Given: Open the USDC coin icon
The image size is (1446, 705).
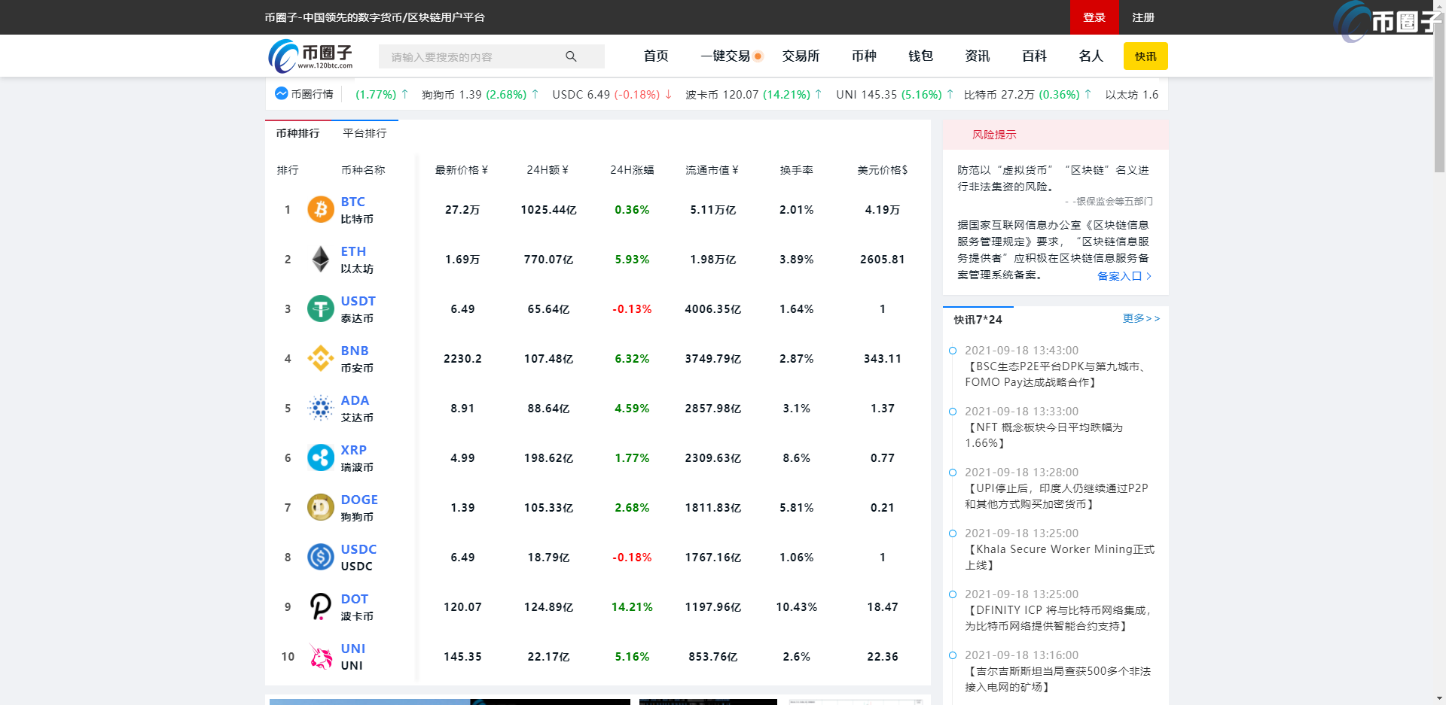Looking at the screenshot, I should (x=321, y=557).
